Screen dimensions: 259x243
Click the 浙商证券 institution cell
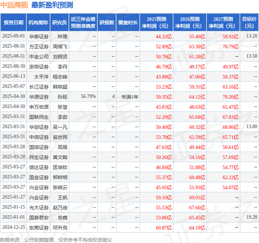tap(39, 66)
